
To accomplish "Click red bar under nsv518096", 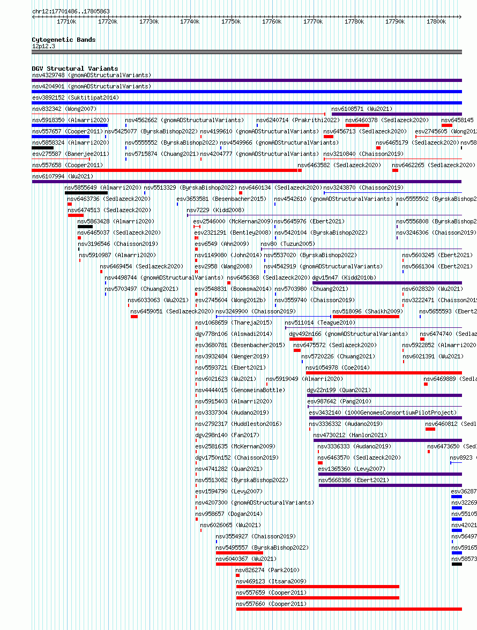I will point(366,317).
